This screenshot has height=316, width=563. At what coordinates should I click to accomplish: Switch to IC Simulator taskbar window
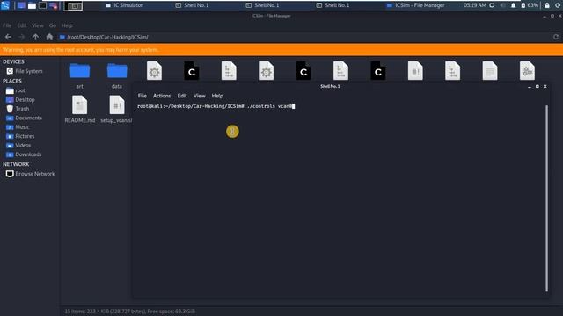(x=124, y=5)
